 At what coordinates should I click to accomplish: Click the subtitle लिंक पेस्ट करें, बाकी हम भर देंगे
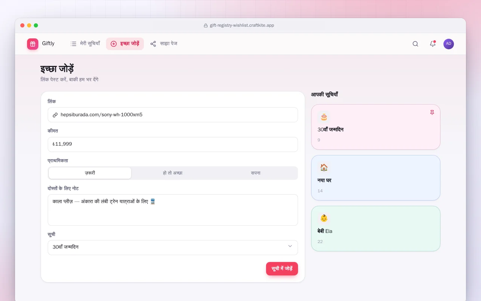point(70,80)
